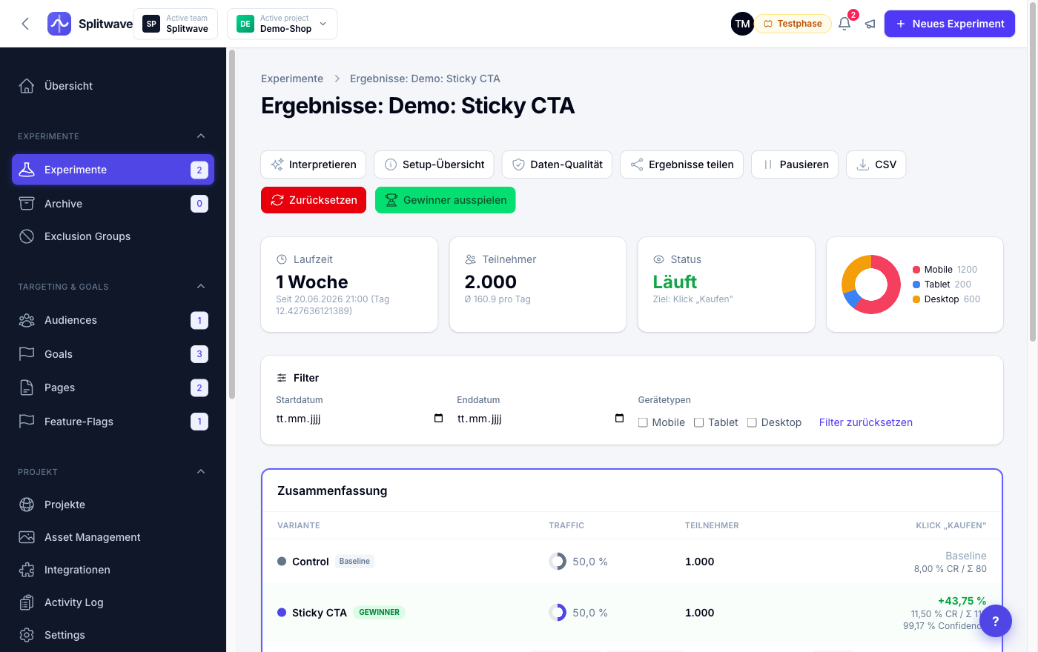Open Activity Log in sidebar
The height and width of the screenshot is (652, 1038).
[x=113, y=602]
